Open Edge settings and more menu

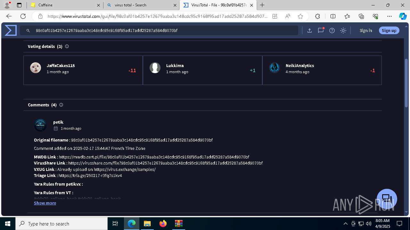(389, 16)
